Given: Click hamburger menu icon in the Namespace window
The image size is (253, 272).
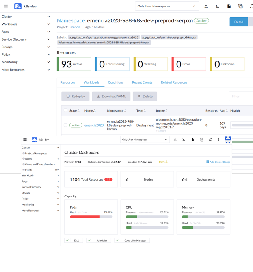Looking at the screenshot, I should (6, 6).
